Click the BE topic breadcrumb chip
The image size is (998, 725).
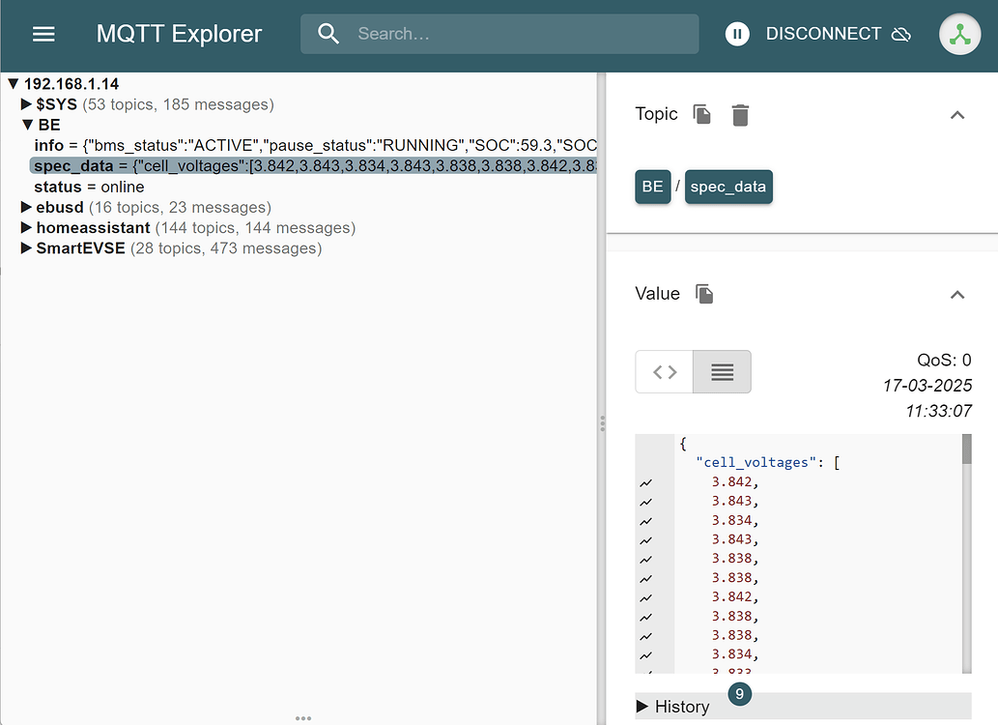coord(652,187)
